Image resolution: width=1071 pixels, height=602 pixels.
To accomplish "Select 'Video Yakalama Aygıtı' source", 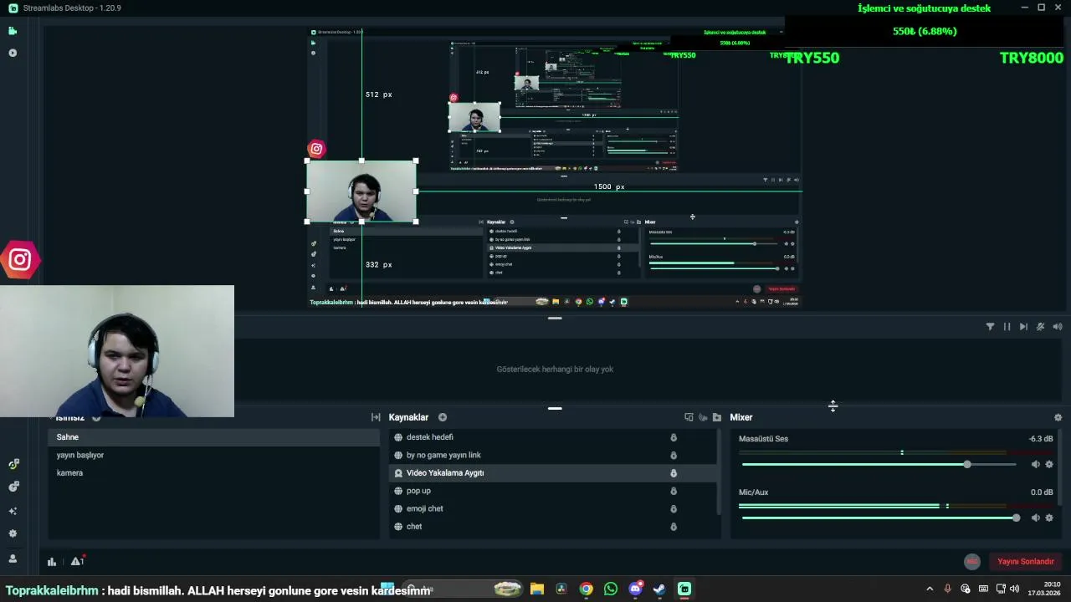I will [x=552, y=473].
